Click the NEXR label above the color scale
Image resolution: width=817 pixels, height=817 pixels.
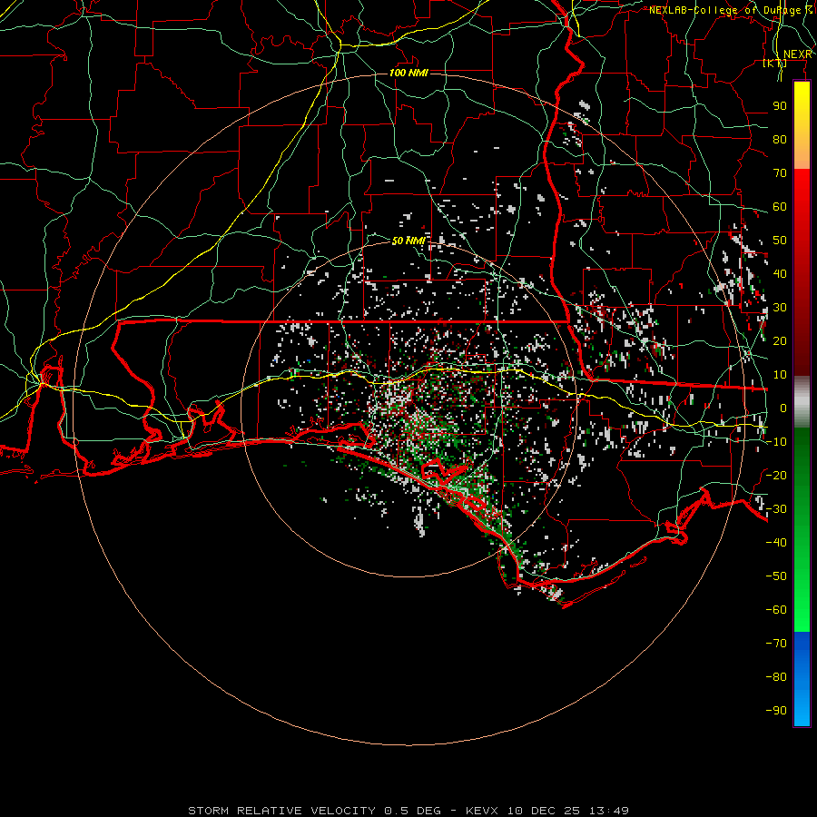pos(798,54)
